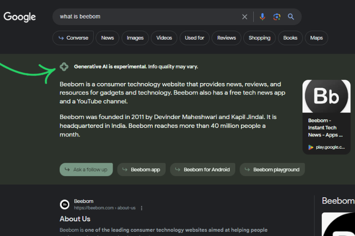Open play.google.com source link in card
355x236 pixels.
(327, 147)
